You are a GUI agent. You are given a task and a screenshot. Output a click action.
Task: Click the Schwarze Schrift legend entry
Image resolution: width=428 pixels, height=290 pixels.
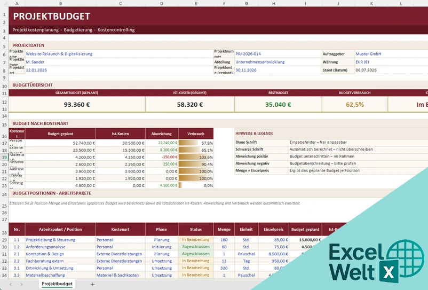261,150
